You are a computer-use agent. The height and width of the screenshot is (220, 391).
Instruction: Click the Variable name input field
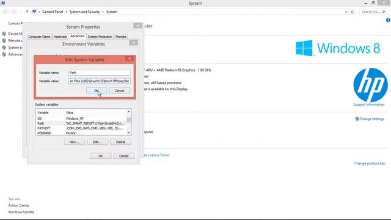click(x=100, y=73)
